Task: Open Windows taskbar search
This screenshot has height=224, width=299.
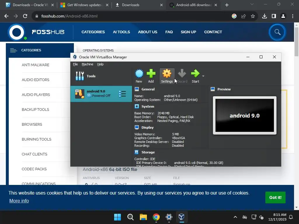Action: [131, 217]
